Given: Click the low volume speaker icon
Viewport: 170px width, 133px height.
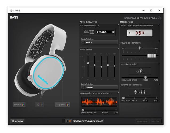Looking at the screenshot, I should pos(123,48).
